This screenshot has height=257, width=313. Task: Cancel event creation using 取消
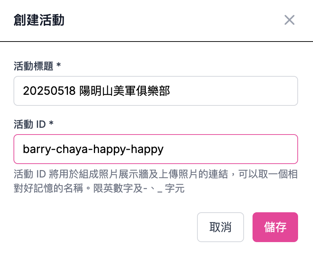pos(221,227)
